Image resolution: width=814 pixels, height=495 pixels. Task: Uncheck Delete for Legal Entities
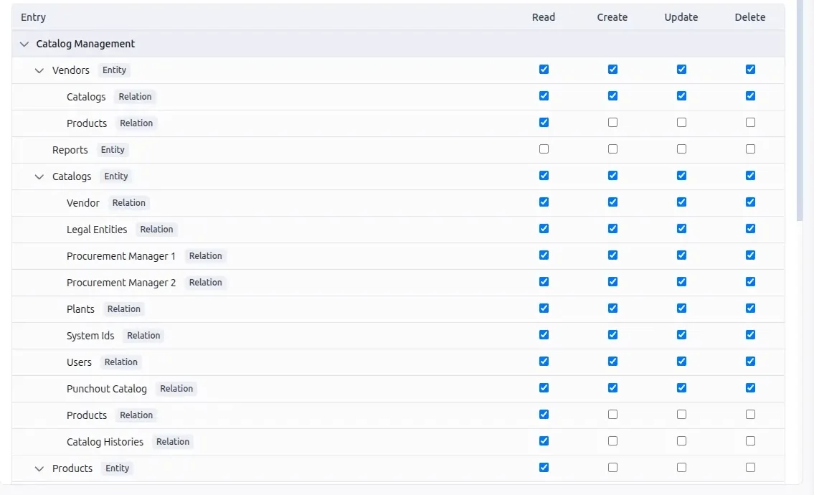tap(750, 229)
